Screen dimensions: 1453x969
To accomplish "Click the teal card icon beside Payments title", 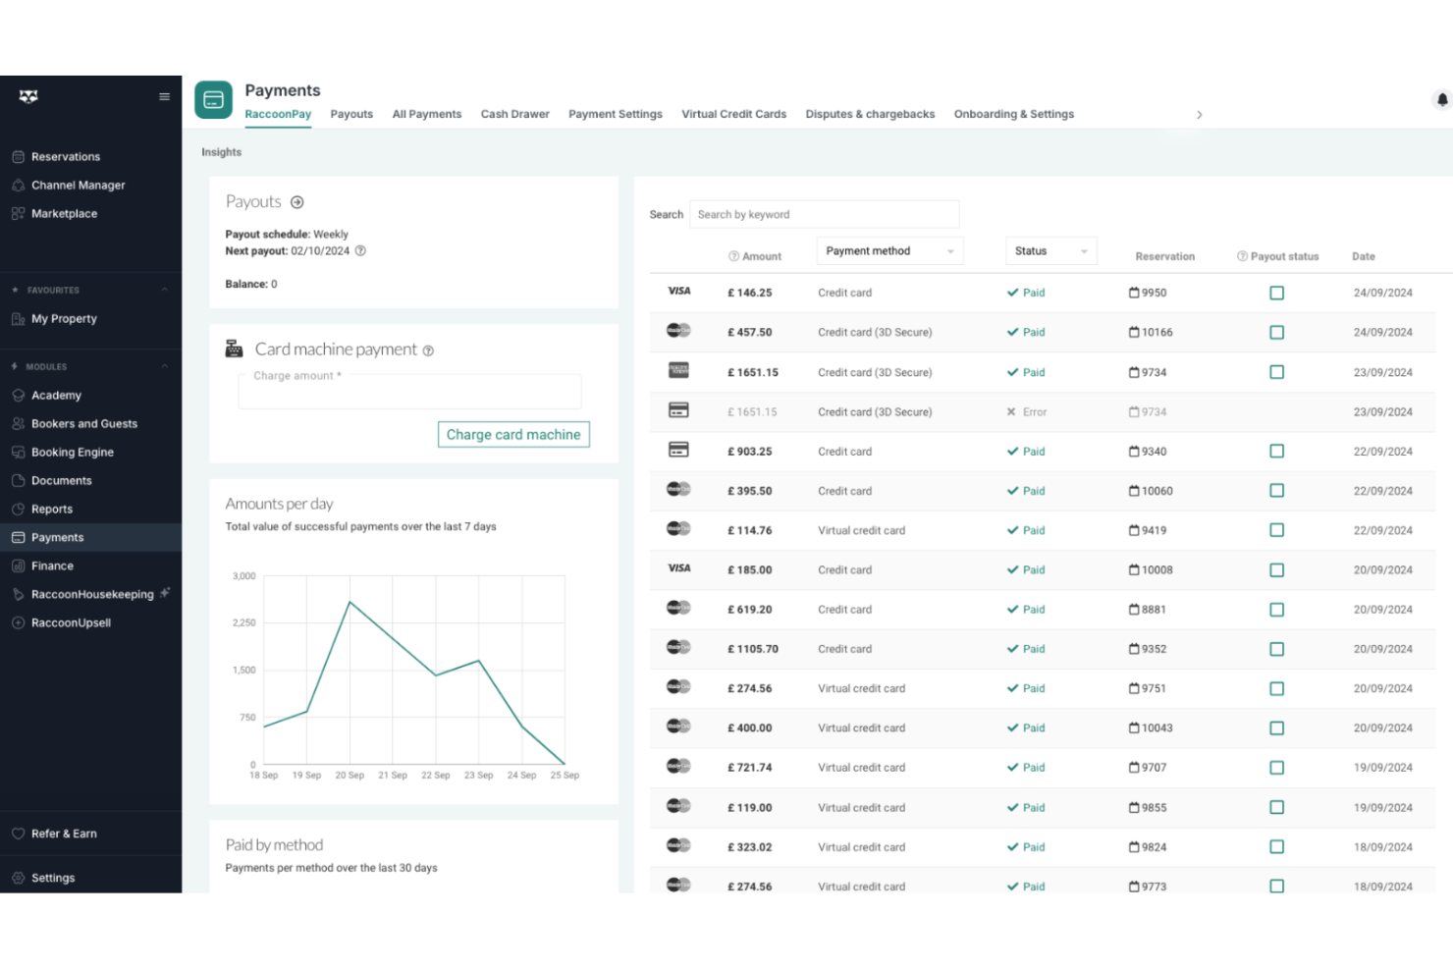I will coord(213,99).
